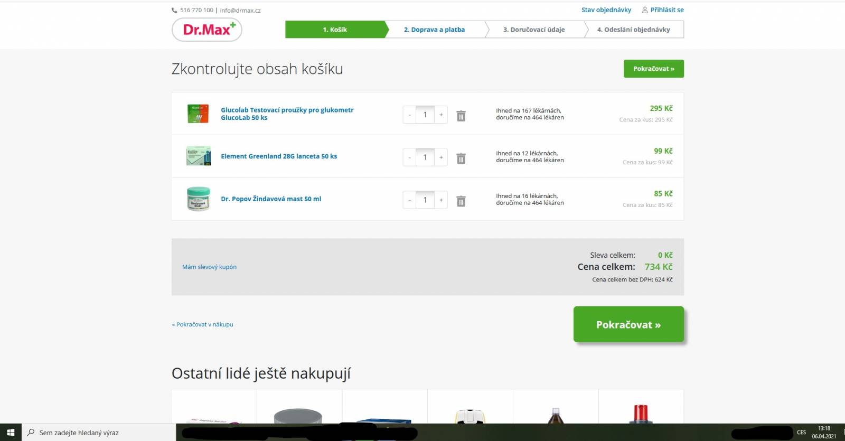Decrease Element Greenland lanceta quantity
The height and width of the screenshot is (441, 845).
[x=409, y=157]
